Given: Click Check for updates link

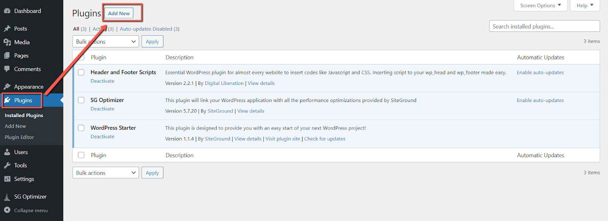Looking at the screenshot, I should [x=325, y=139].
